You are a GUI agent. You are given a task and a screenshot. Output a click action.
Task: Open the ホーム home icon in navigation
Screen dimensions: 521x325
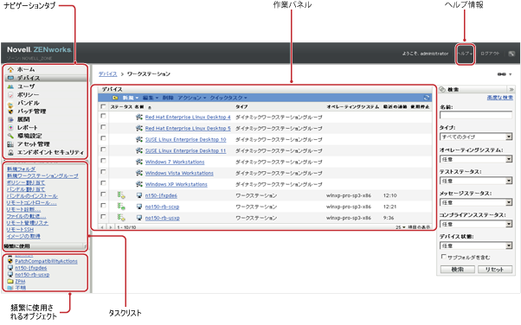point(10,69)
